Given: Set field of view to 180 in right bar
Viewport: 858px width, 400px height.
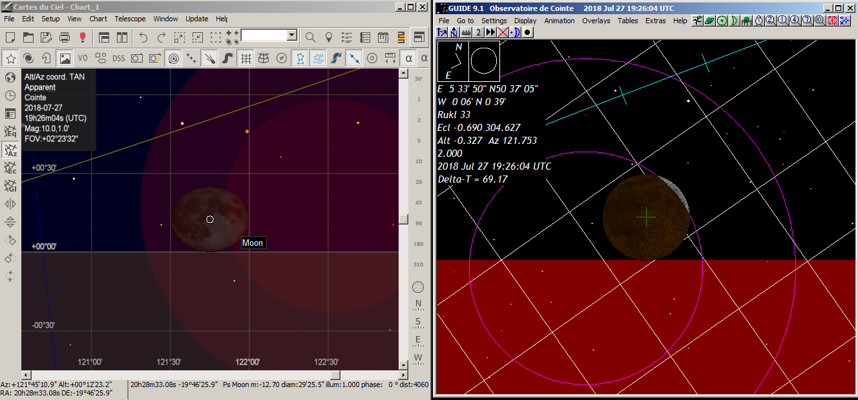Looking at the screenshot, I should click(x=419, y=243).
